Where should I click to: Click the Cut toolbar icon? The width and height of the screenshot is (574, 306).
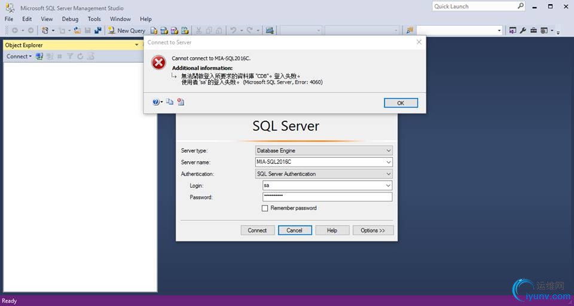tap(199, 30)
